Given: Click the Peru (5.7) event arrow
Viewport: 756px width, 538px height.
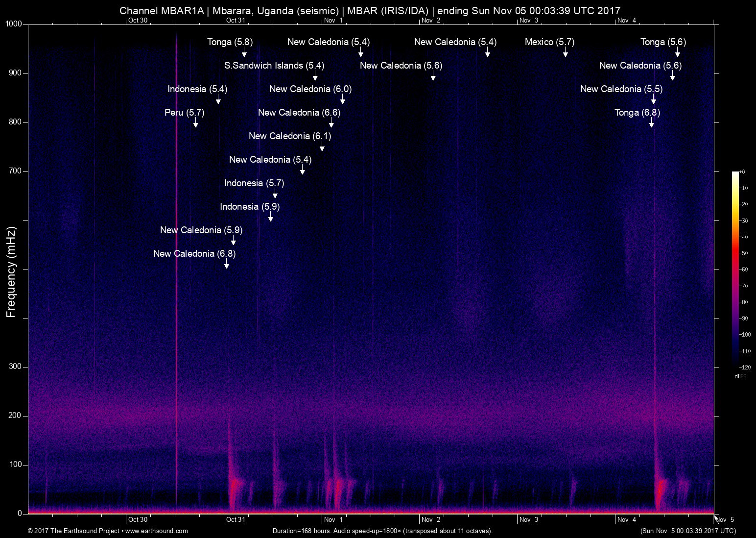Looking at the screenshot, I should (196, 124).
